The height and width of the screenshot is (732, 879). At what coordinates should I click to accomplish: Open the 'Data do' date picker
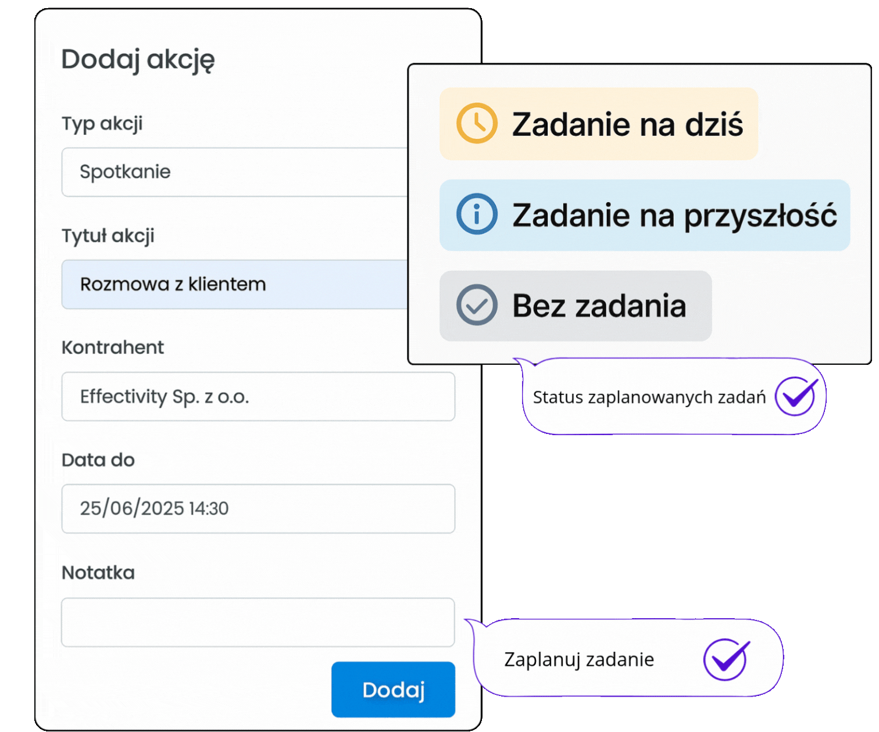pyautogui.click(x=258, y=509)
